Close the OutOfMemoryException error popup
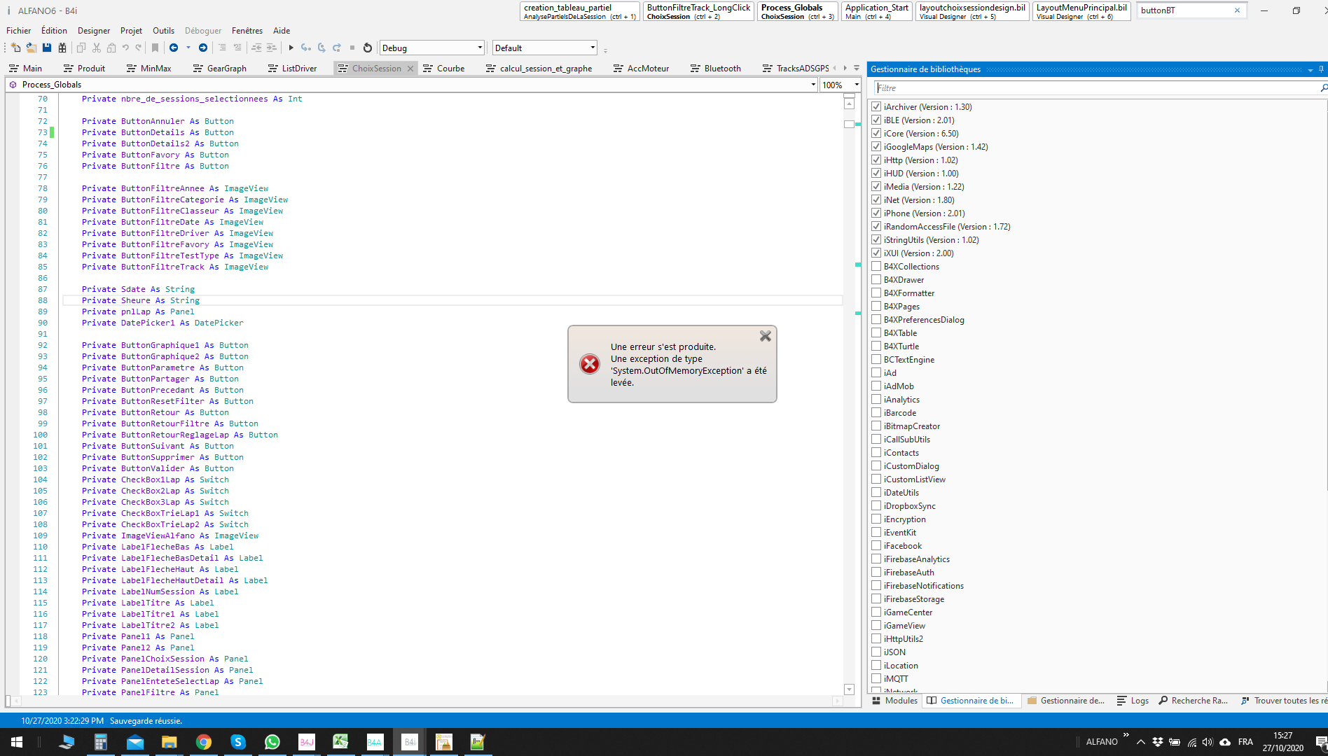Screen dimensions: 1328x756 tap(766, 336)
